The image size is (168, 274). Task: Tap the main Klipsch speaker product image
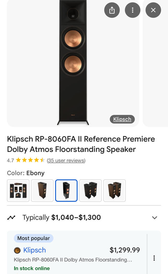tap(73, 63)
